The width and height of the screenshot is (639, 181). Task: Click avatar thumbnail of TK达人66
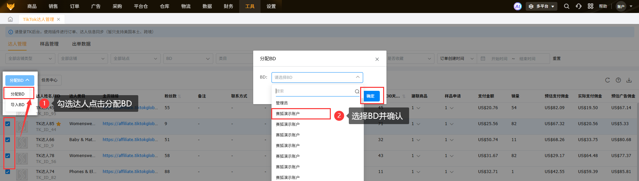(22, 142)
